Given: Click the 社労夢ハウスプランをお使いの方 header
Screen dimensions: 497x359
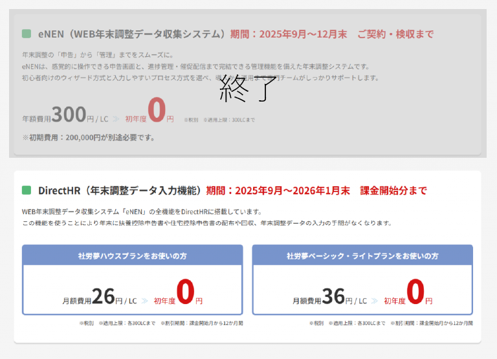Looking at the screenshot, I should (x=133, y=256).
